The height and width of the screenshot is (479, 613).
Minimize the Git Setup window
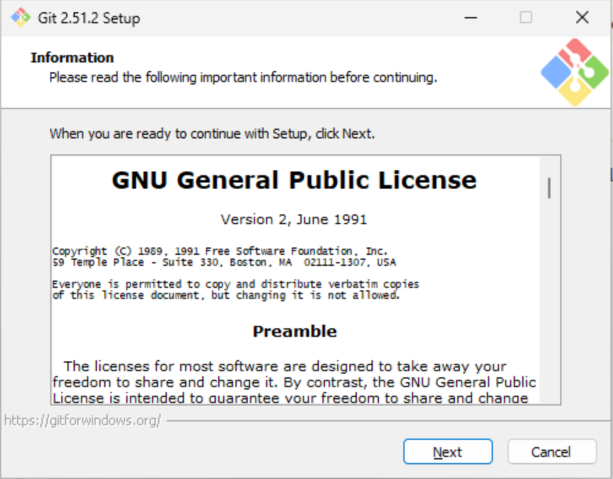coord(470,18)
